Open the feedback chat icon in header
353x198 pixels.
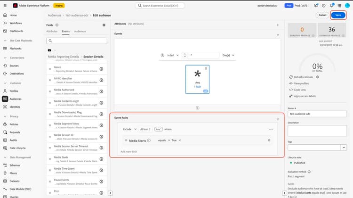coord(316,5)
